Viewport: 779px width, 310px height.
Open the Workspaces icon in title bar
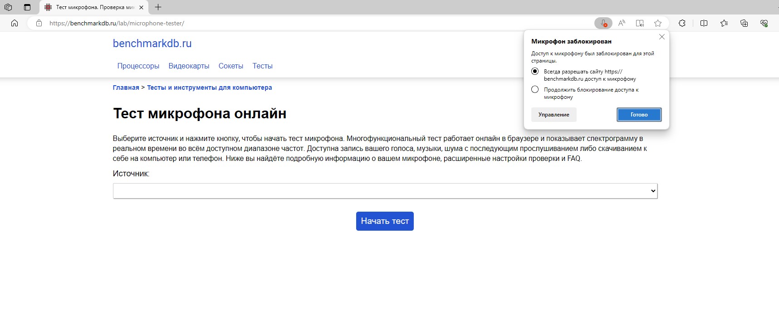pos(8,7)
